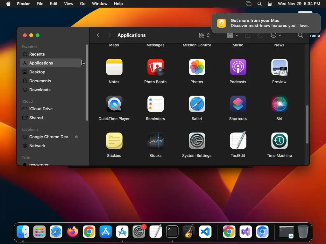Select the Stickies app icon
Viewport: 326px width, 244px height.
(114, 141)
